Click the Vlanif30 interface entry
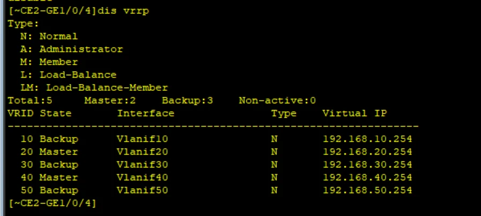481x216 pixels. pos(142,165)
